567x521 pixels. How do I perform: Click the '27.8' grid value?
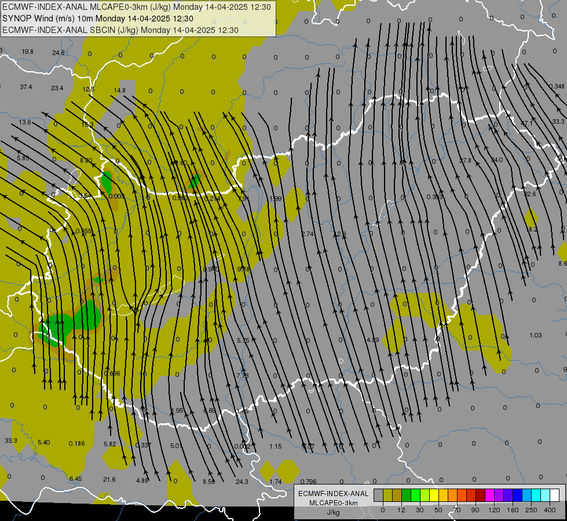tap(466, 160)
